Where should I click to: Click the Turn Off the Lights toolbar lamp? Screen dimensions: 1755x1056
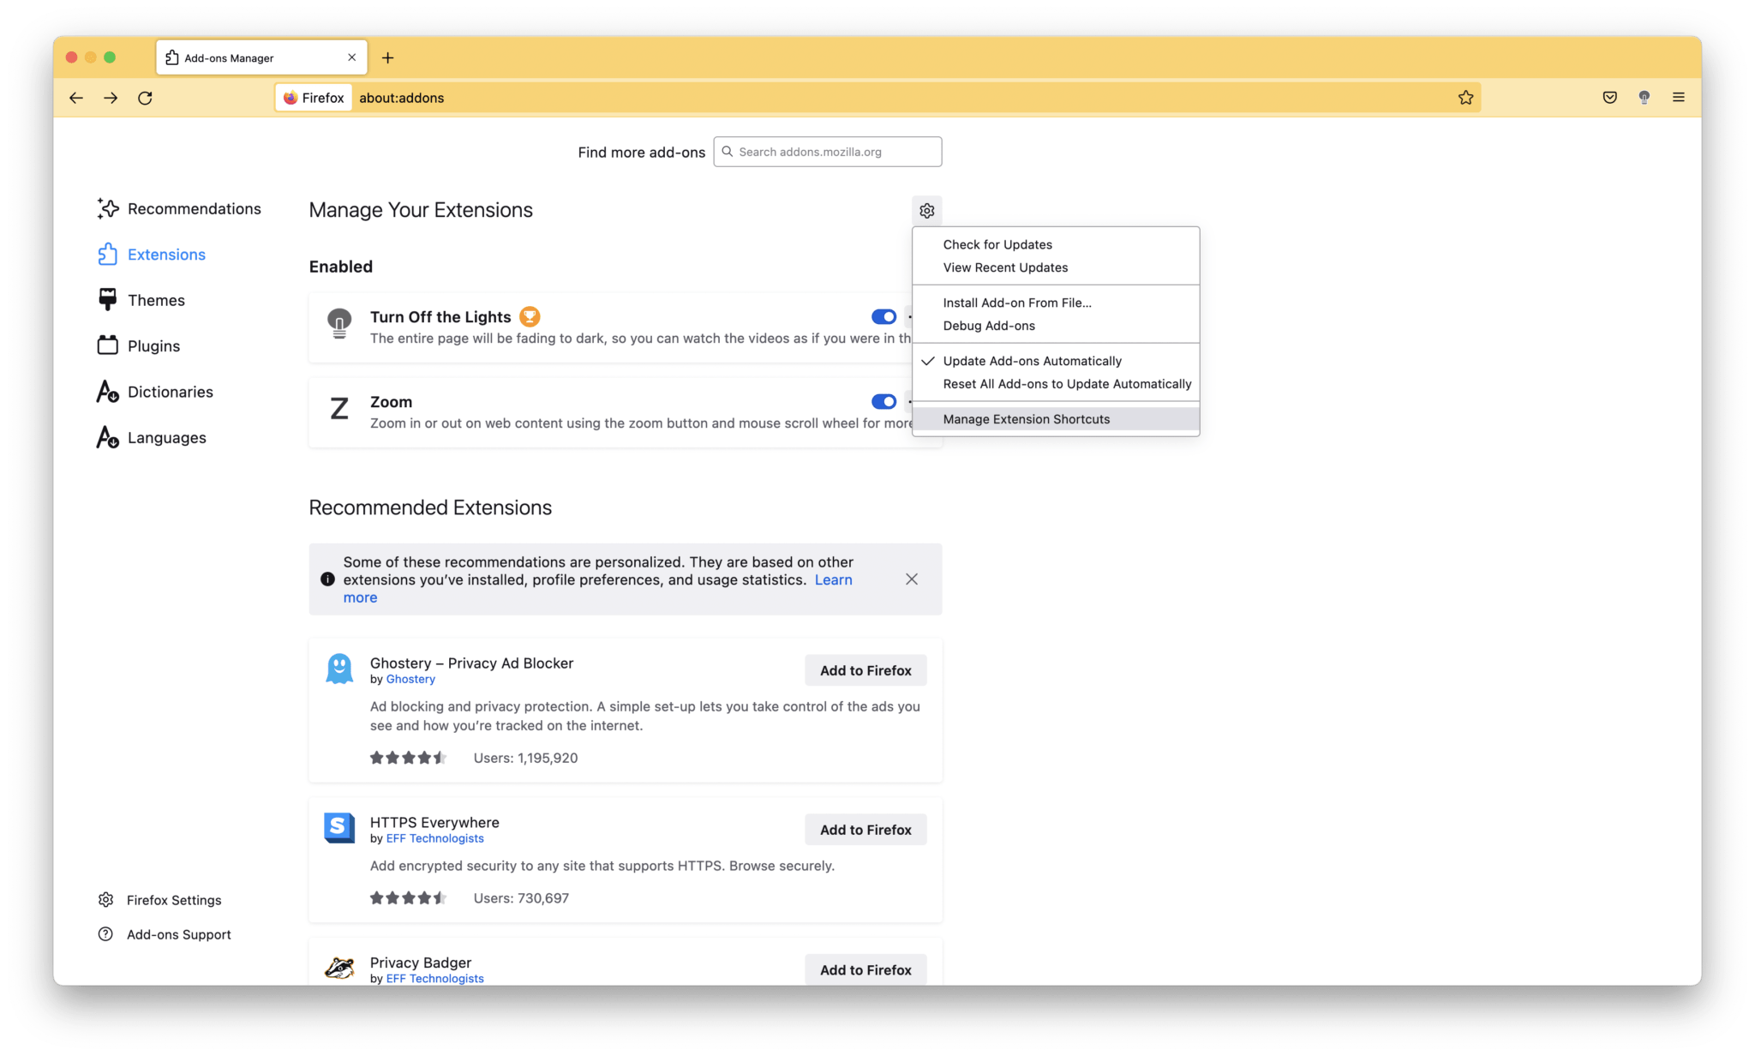pos(1644,98)
